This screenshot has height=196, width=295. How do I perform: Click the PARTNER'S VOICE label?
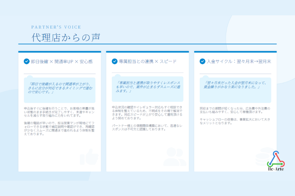click(x=56, y=27)
